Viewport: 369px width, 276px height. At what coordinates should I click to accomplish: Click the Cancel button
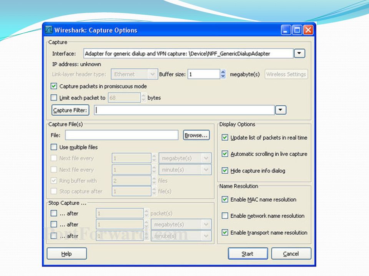point(291,253)
